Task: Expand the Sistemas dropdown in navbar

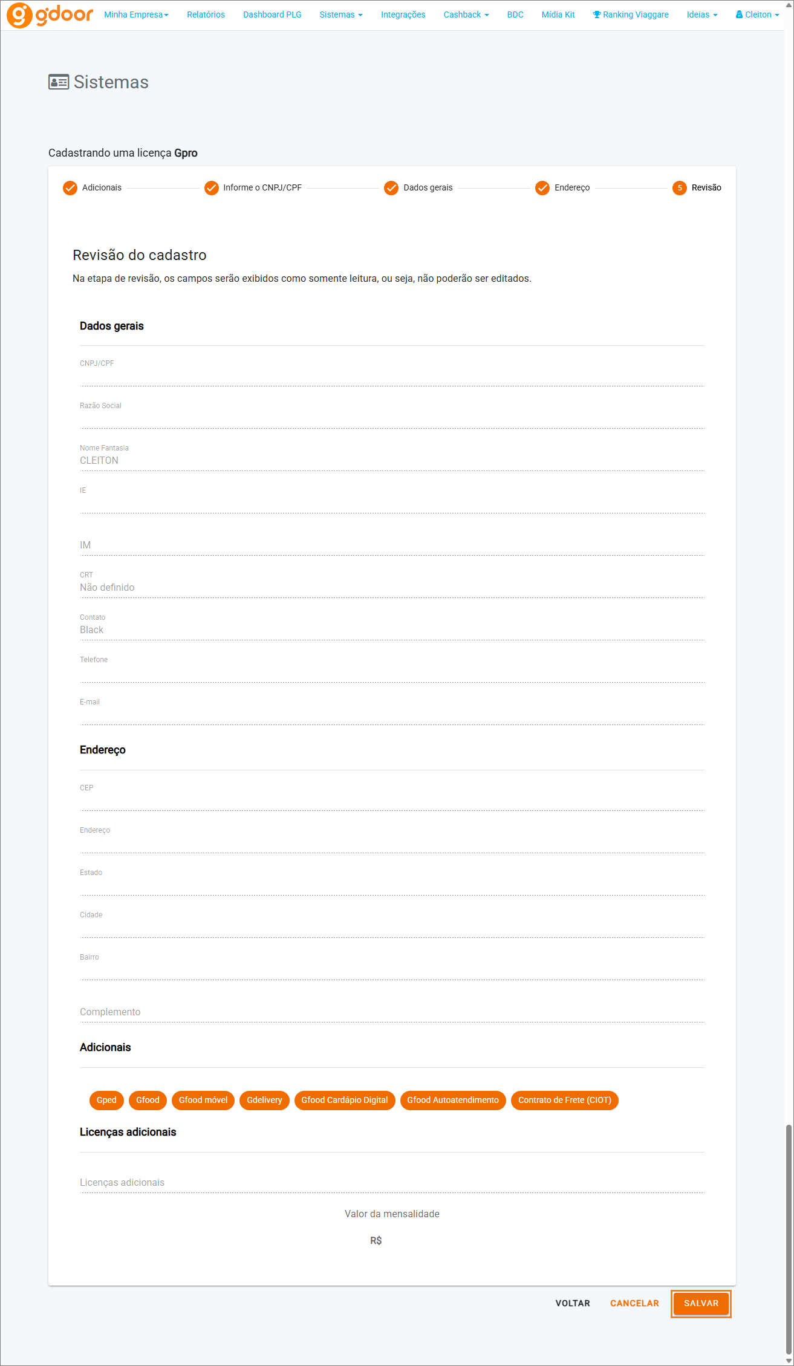Action: [x=341, y=15]
